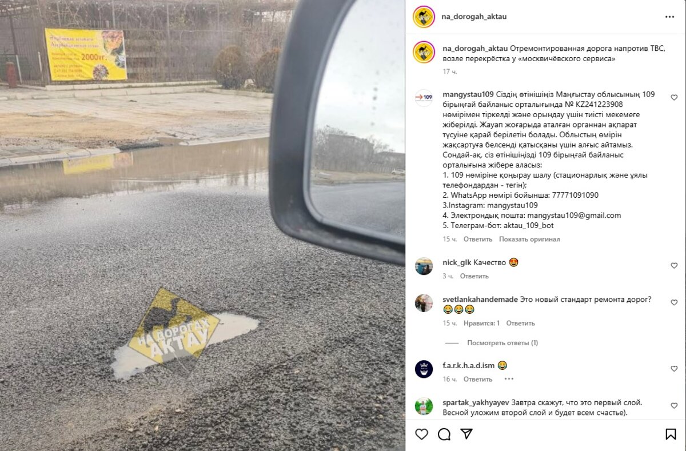The height and width of the screenshot is (451, 686).
Task: Share the post via paper plane icon
Action: (x=466, y=434)
